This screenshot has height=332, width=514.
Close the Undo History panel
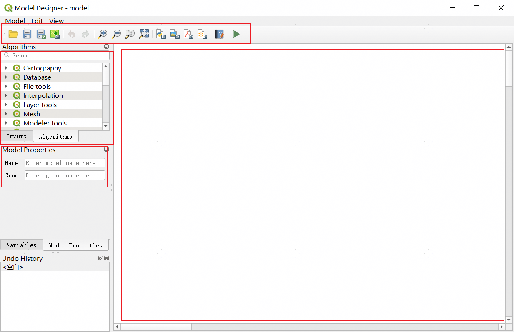pyautogui.click(x=106, y=258)
